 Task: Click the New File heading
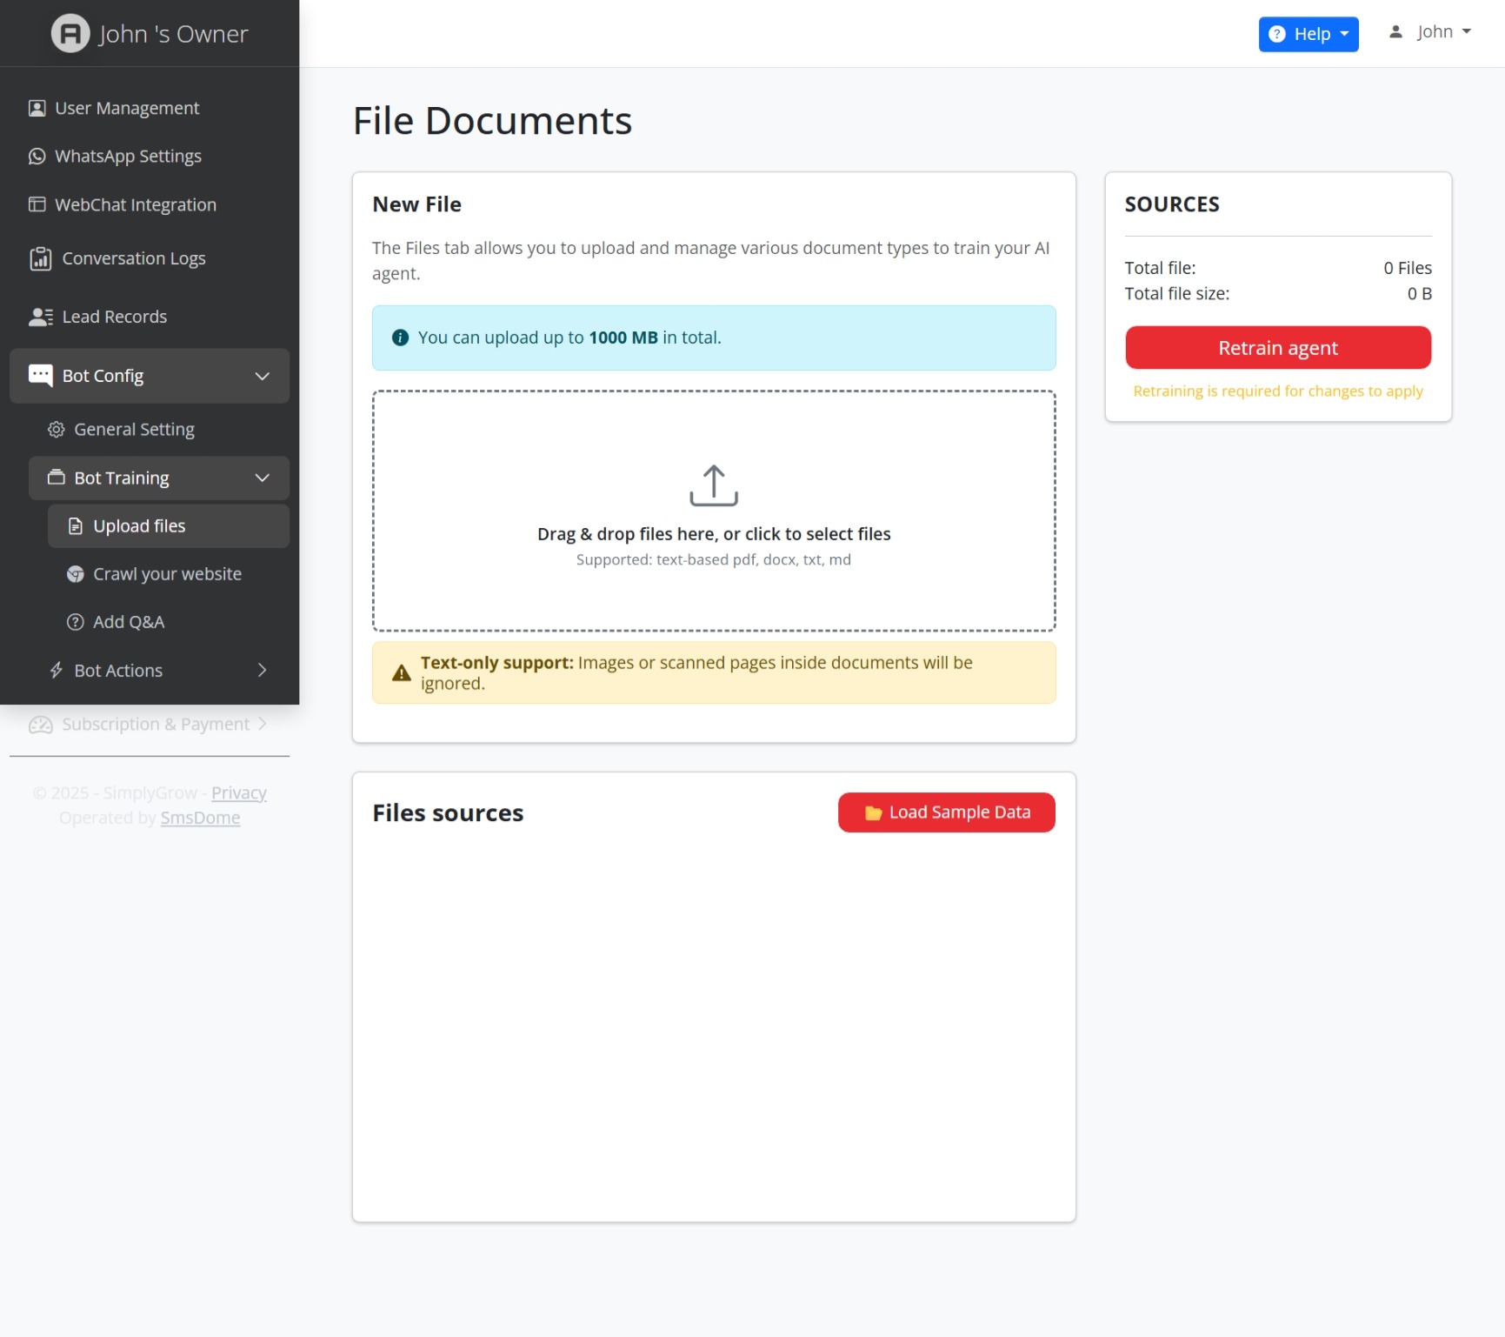tap(416, 204)
